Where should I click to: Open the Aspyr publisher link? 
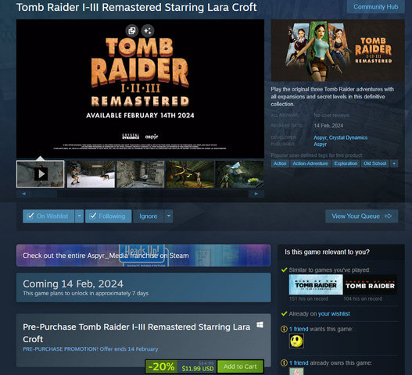(x=320, y=145)
